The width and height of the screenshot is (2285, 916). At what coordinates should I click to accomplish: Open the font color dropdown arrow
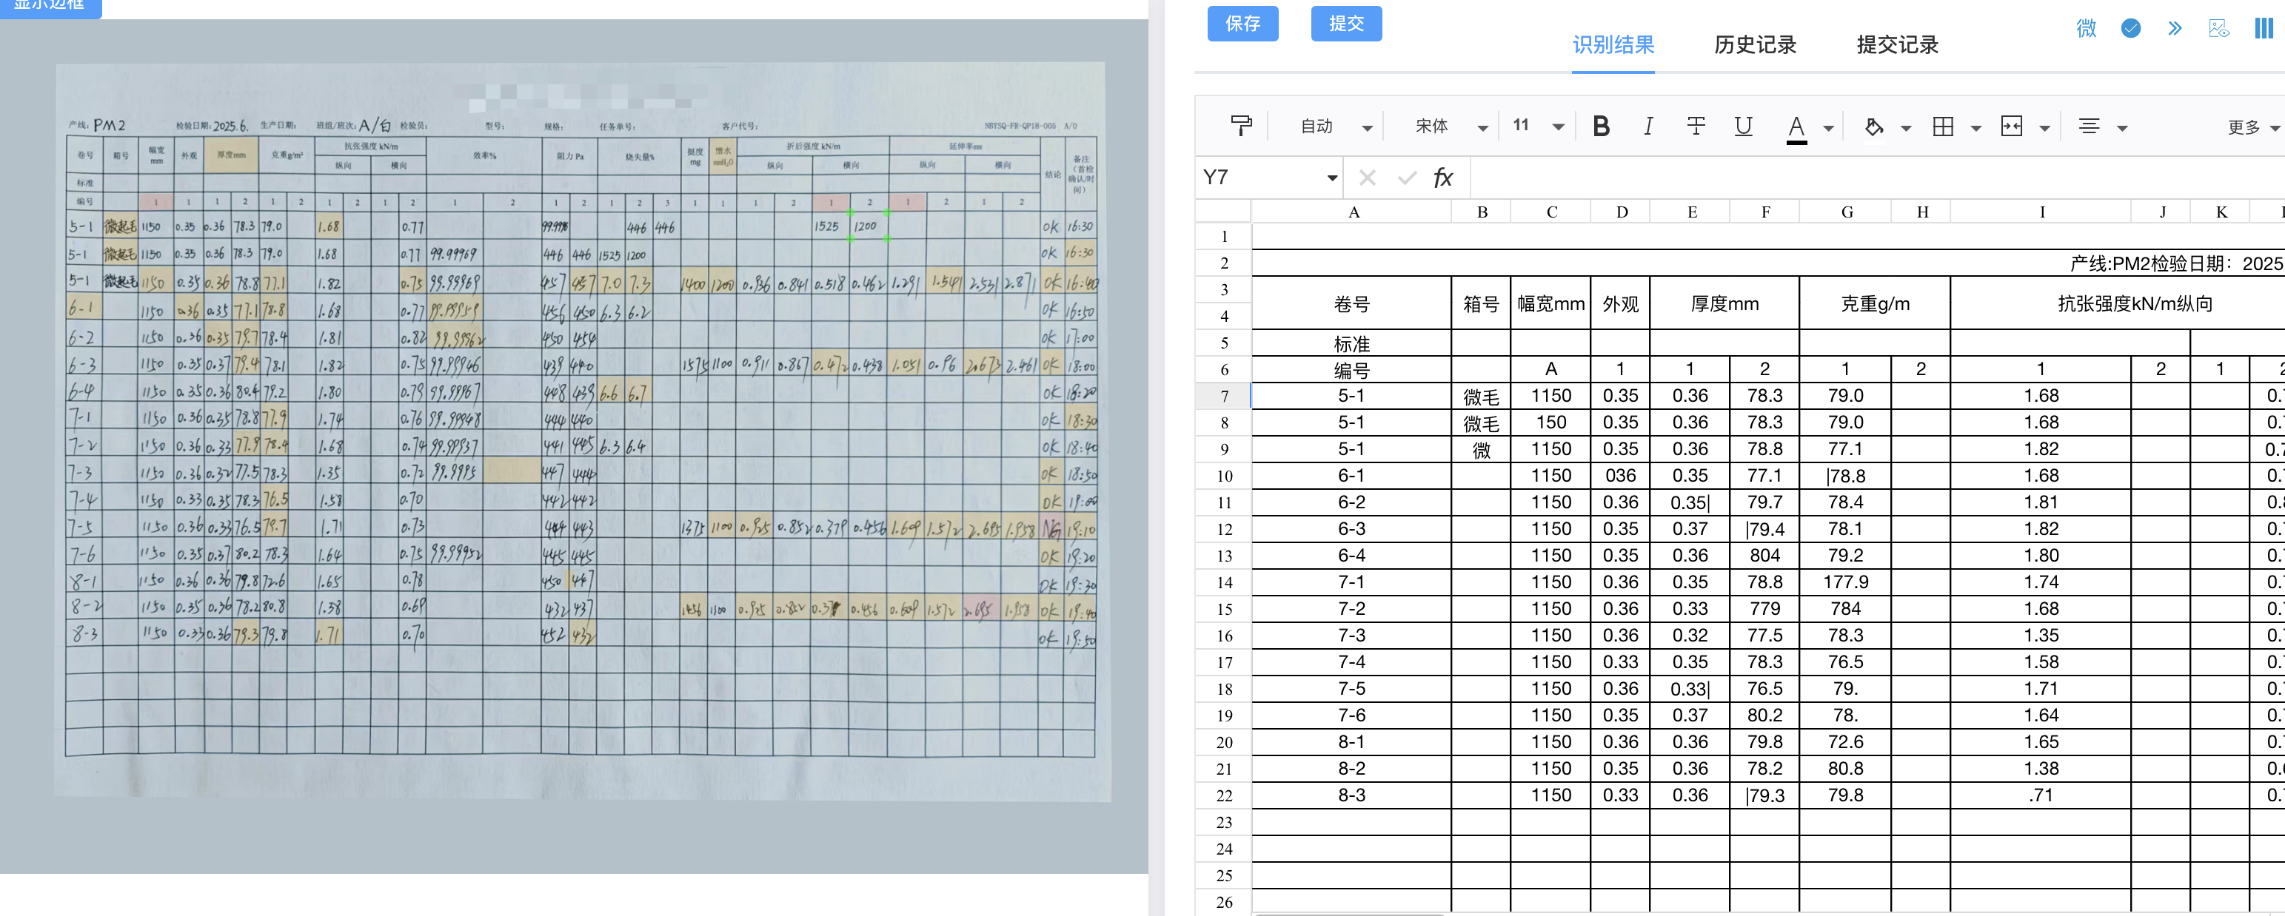1828,129
